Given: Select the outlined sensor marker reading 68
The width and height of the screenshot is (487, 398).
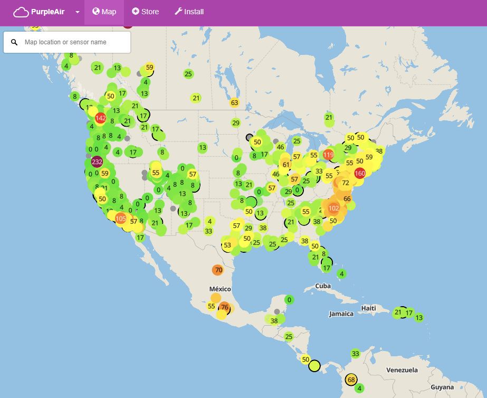Looking at the screenshot, I should click(351, 380).
